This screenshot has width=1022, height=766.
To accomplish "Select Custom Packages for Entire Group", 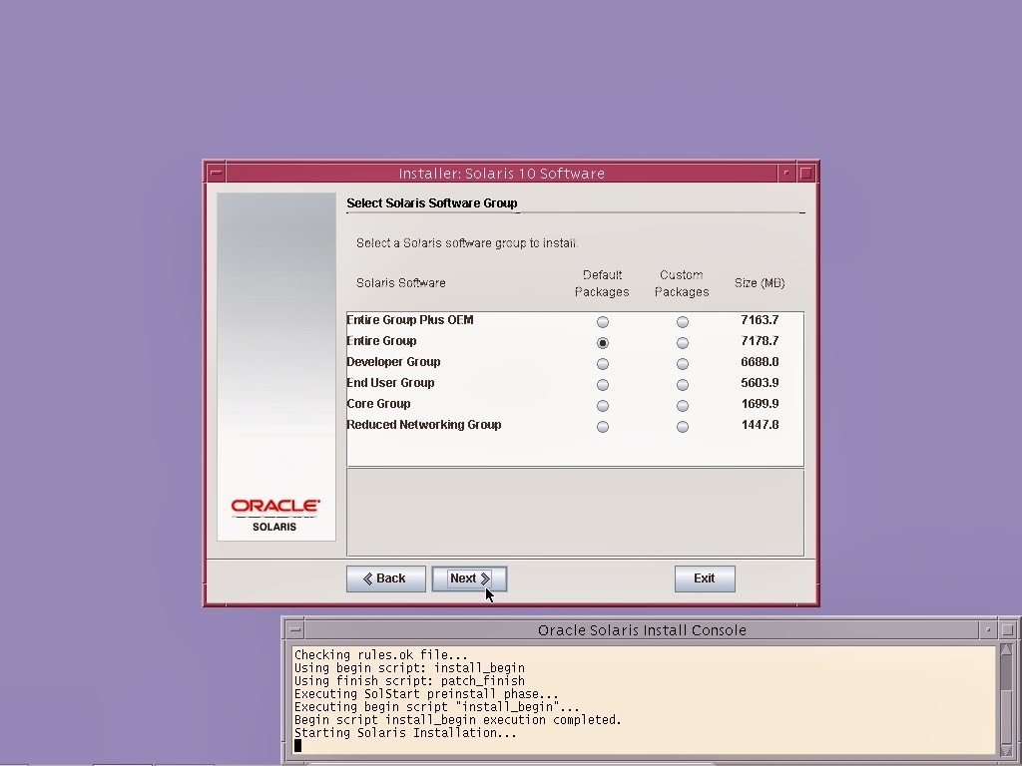I will point(682,342).
